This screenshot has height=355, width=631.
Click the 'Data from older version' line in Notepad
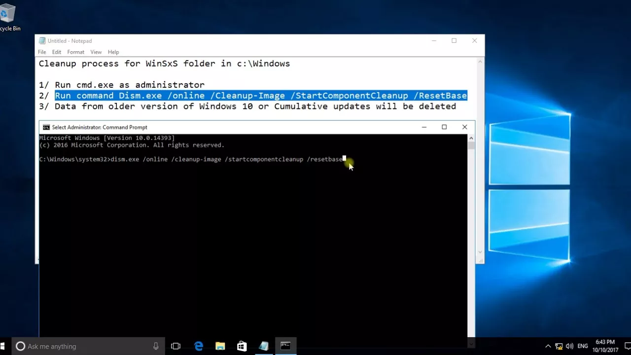[x=255, y=106]
